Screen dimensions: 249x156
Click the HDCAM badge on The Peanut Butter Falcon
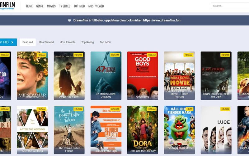coord(78,109)
